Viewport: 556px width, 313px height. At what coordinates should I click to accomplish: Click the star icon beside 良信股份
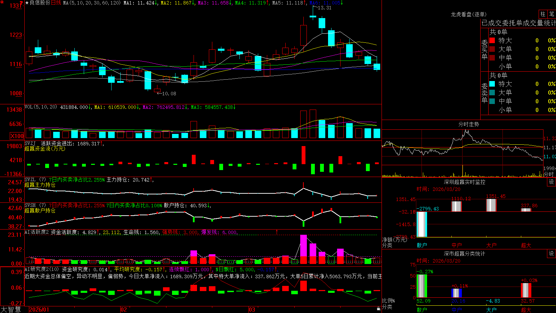click(x=27, y=3)
